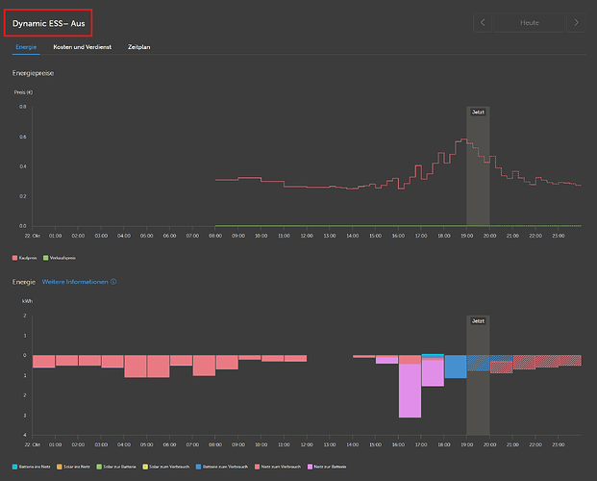
Task: Click the large pink 16:00 energy bar
Action: click(410, 391)
